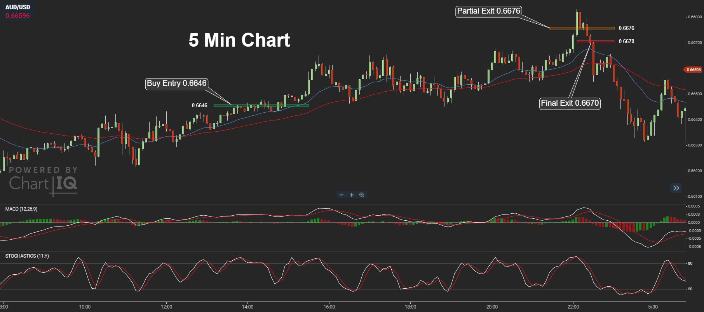
Task: Click the ChartIQ logo watermark
Action: tap(43, 181)
